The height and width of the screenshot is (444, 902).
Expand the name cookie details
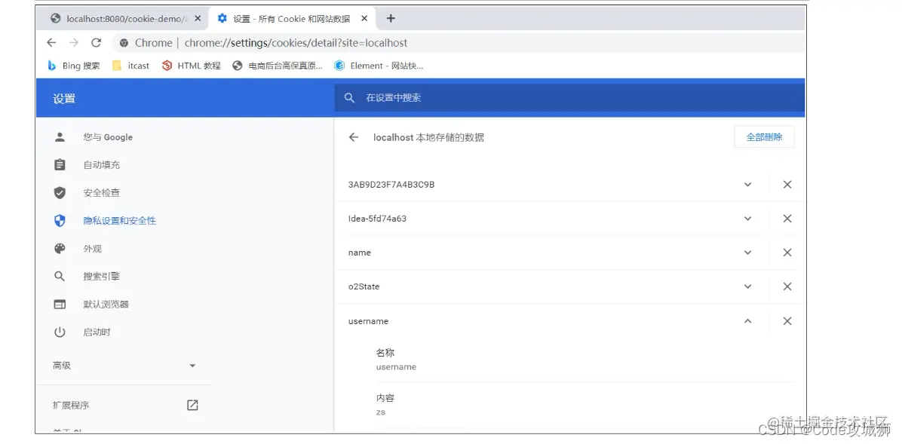click(747, 253)
